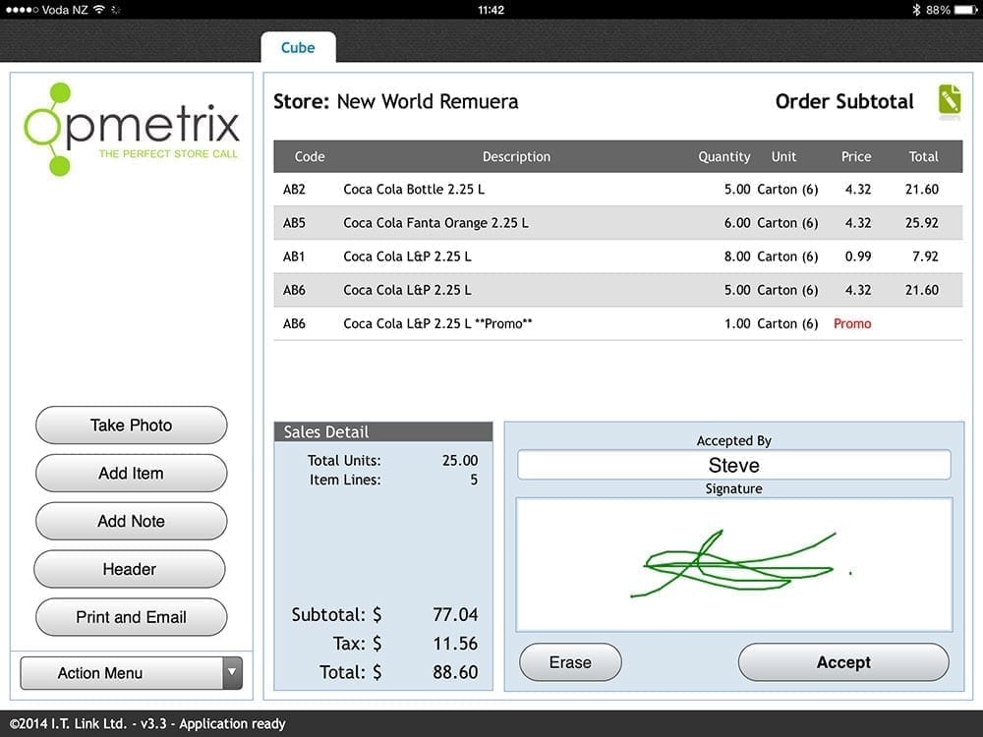The width and height of the screenshot is (983, 737).
Task: Switch to the Cube tab
Action: click(298, 47)
